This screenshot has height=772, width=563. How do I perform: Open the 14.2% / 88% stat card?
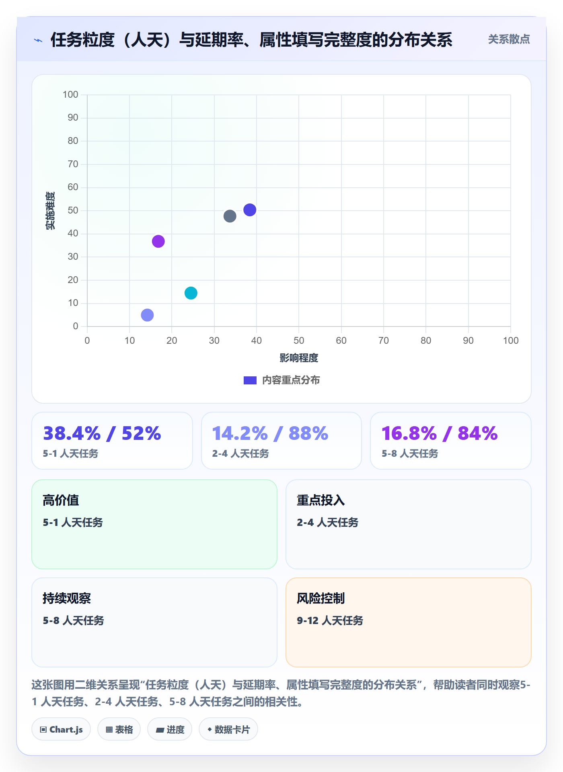point(281,441)
